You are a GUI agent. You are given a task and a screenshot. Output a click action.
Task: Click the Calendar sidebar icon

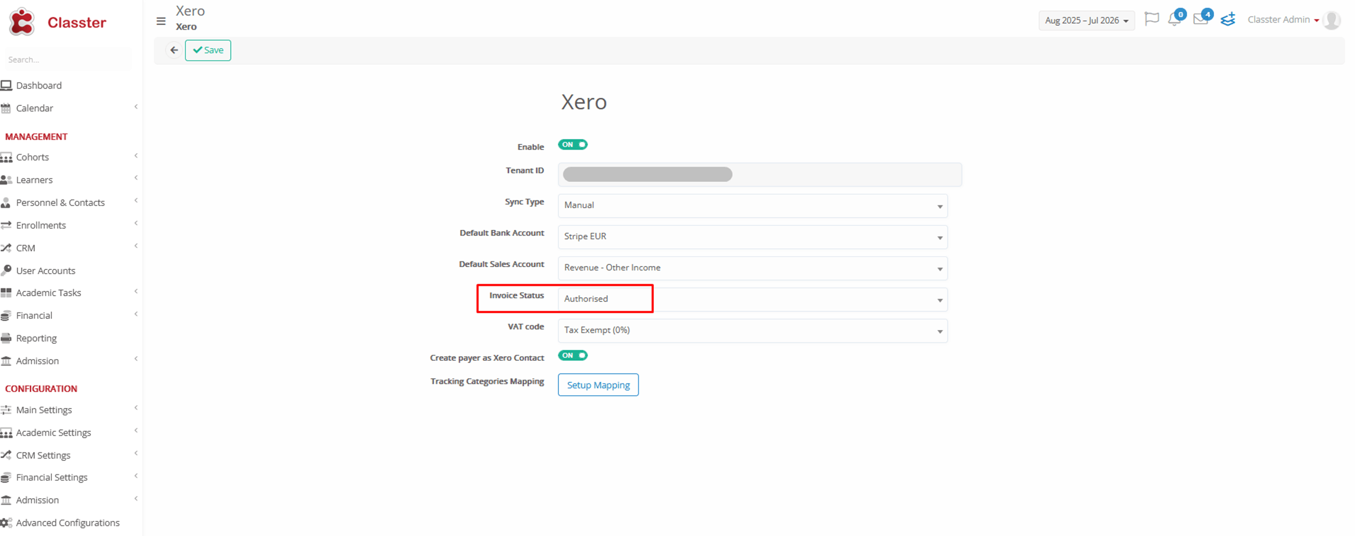(6, 108)
